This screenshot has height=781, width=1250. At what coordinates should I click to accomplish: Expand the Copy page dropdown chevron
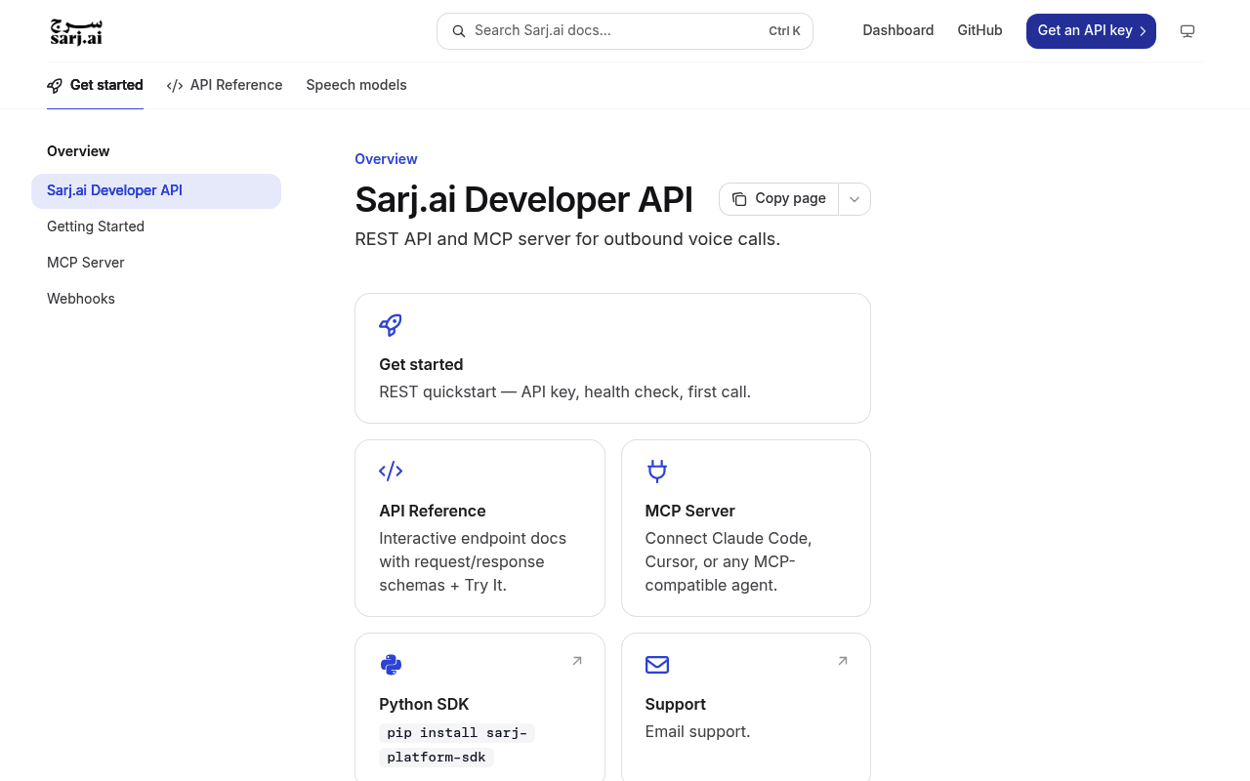tap(854, 199)
